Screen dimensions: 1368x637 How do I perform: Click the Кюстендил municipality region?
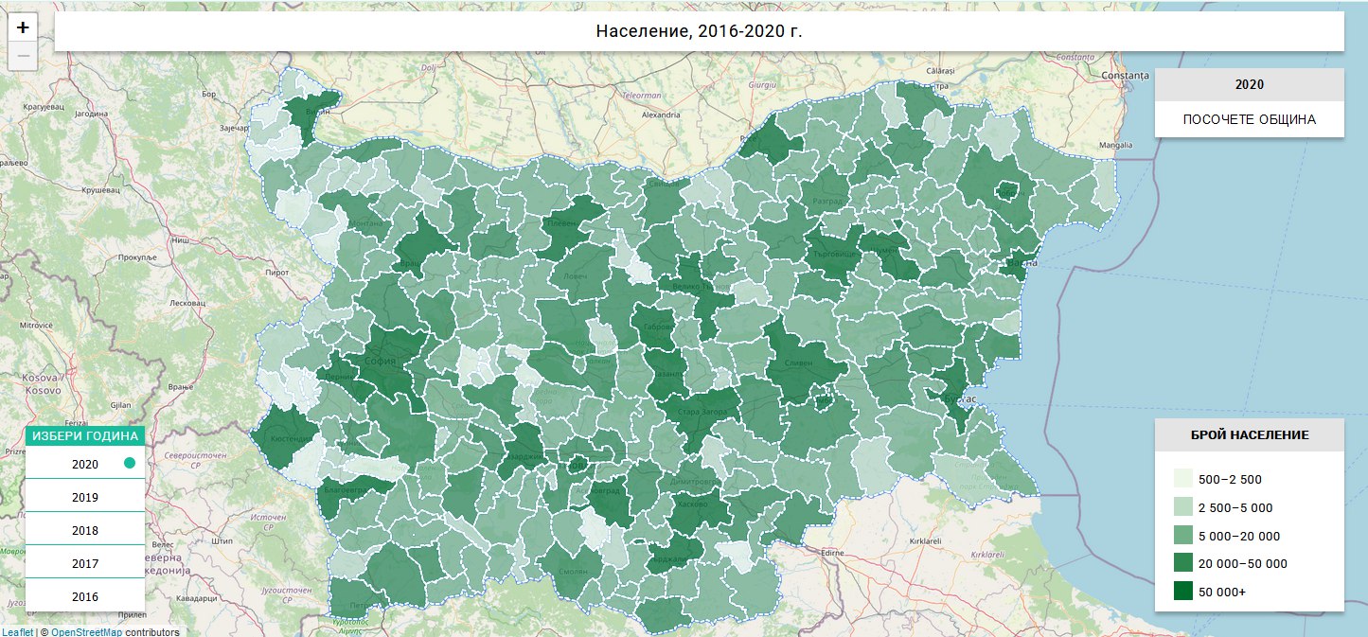pos(286,435)
